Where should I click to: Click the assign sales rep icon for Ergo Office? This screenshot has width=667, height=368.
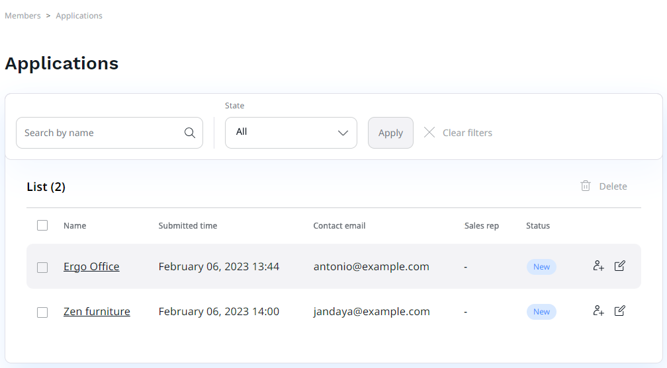pos(598,266)
